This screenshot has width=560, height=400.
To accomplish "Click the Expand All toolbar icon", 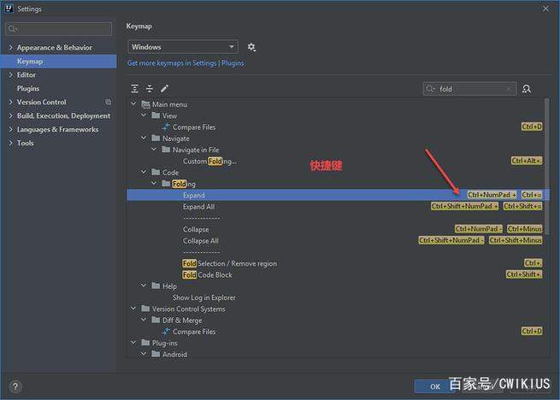I will click(x=134, y=89).
